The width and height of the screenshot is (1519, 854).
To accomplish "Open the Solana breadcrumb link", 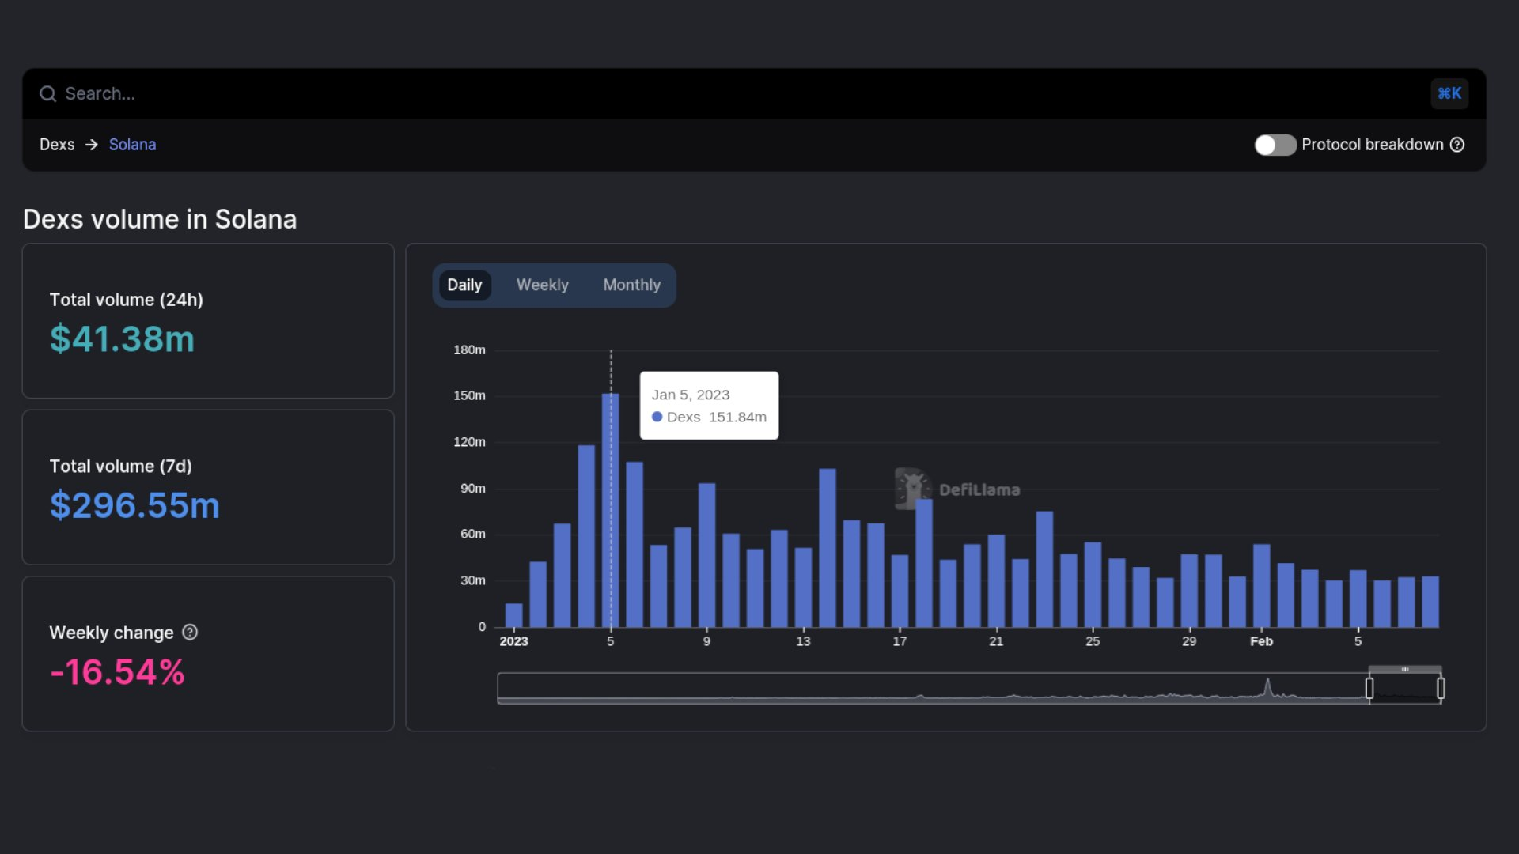I will (132, 145).
